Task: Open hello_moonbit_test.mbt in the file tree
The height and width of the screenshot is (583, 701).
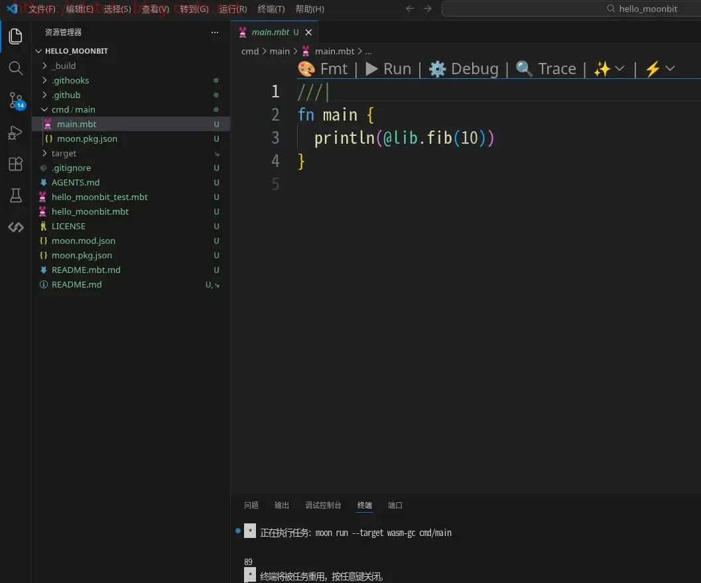Action: pyautogui.click(x=99, y=197)
